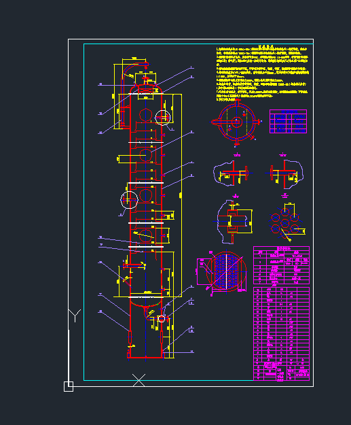Select the circular top view of vessel

click(x=236, y=122)
